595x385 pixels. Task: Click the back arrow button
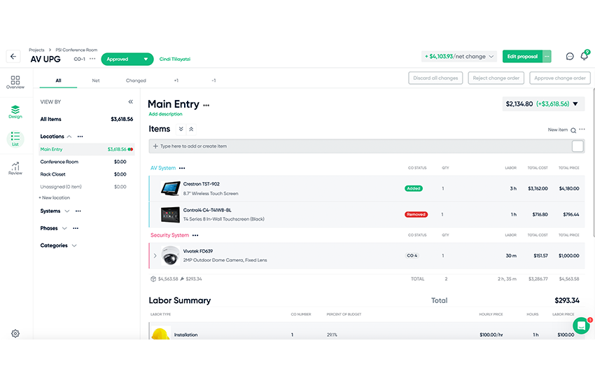point(13,57)
